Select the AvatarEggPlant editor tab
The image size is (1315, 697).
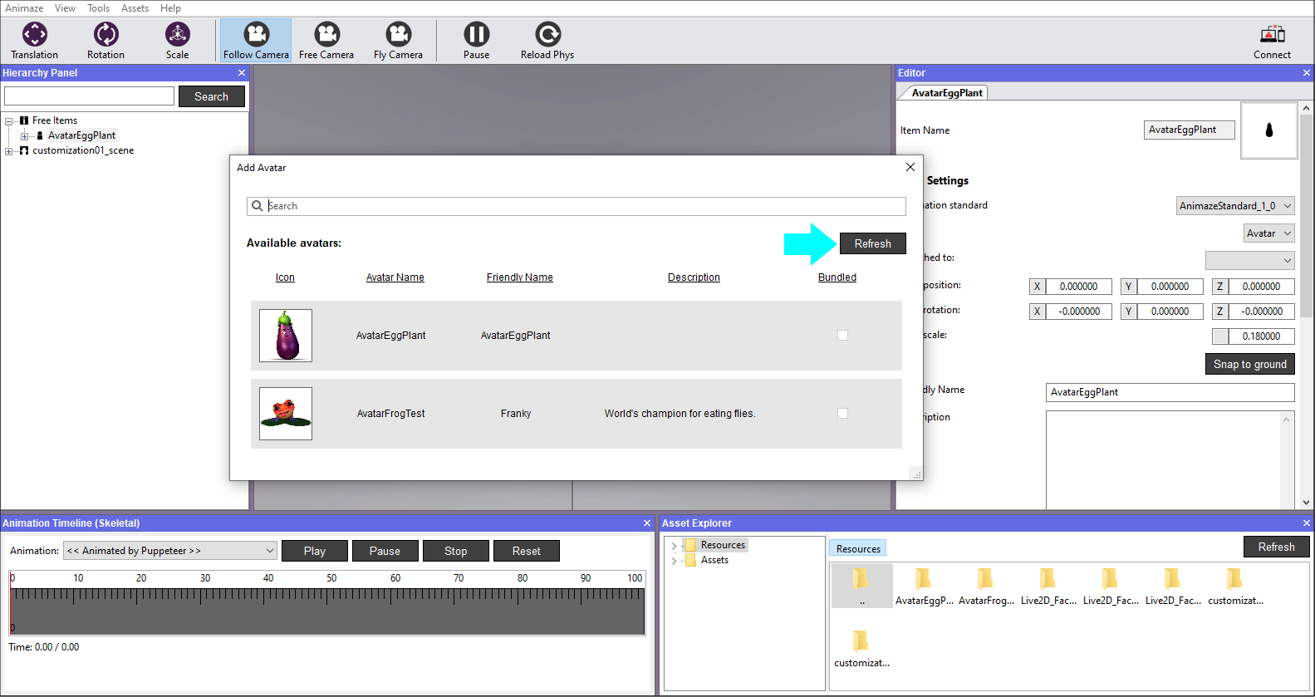(946, 93)
